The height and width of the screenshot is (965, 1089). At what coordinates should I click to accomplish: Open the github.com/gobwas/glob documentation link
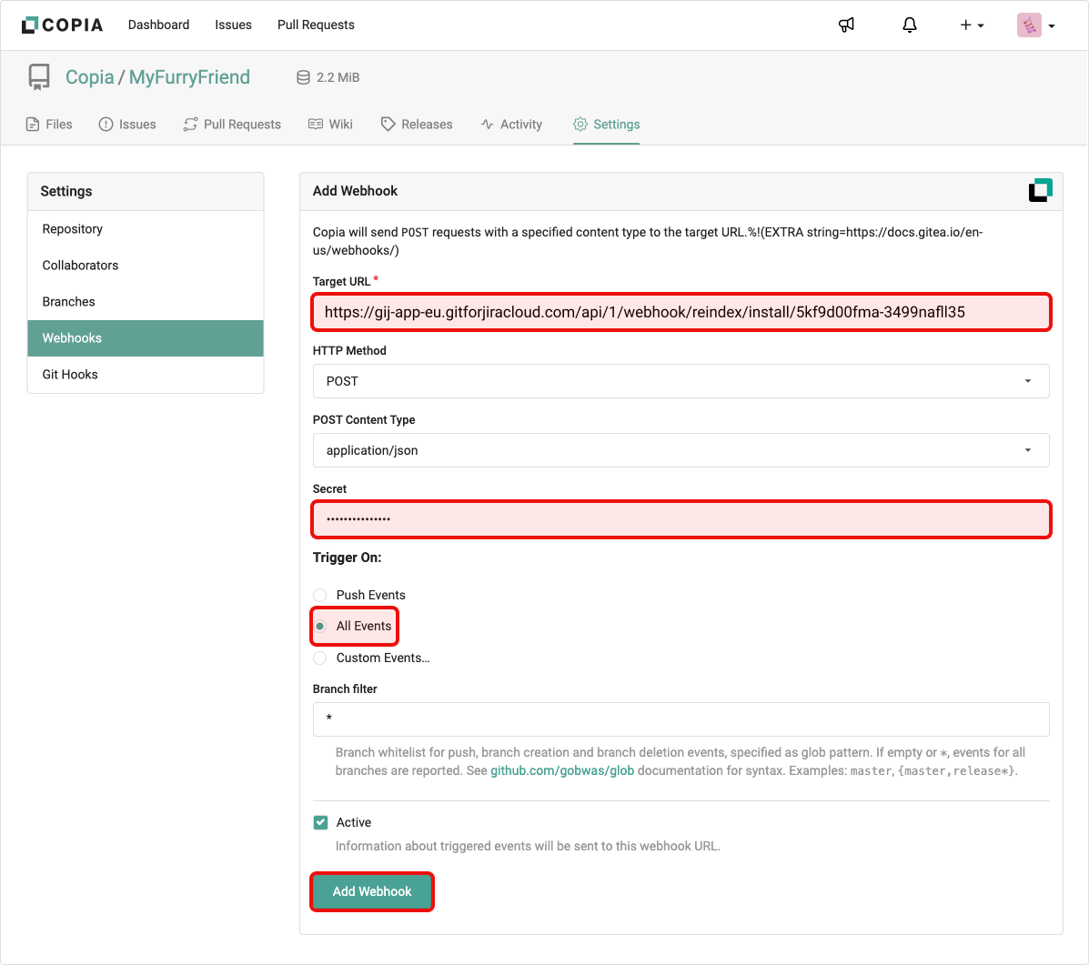click(562, 770)
